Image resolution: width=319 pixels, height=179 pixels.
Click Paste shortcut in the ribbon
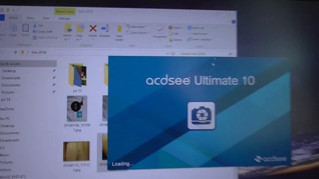(x=45, y=38)
